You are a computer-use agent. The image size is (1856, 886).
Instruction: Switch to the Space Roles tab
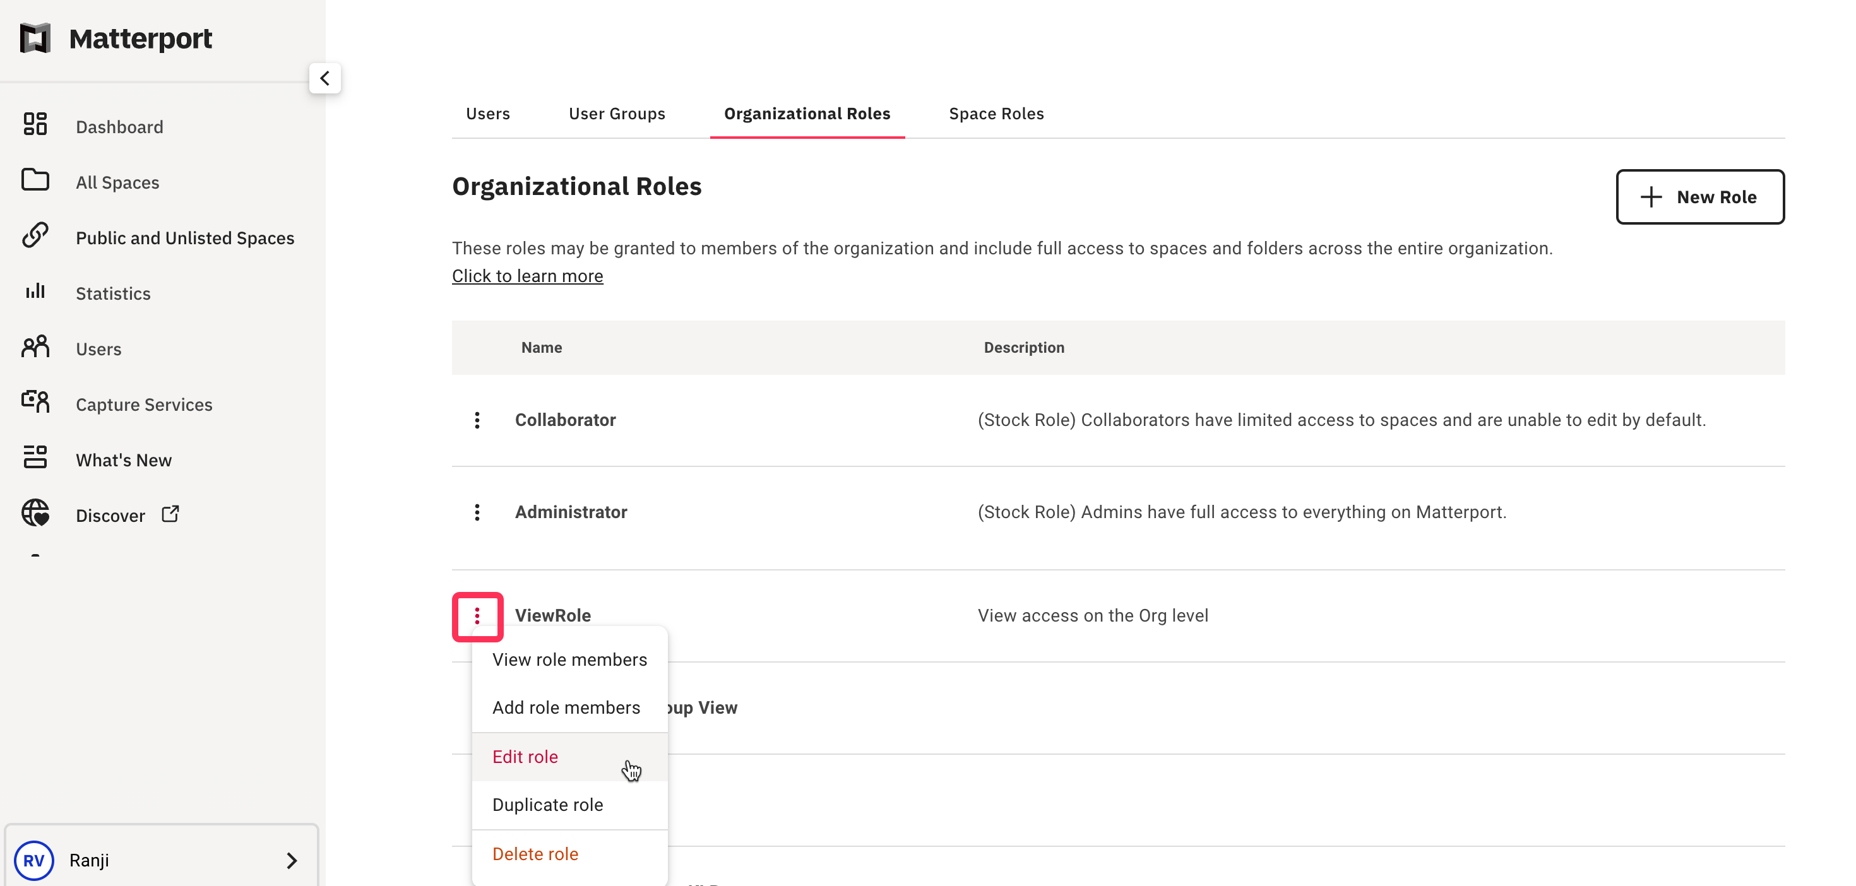click(996, 113)
